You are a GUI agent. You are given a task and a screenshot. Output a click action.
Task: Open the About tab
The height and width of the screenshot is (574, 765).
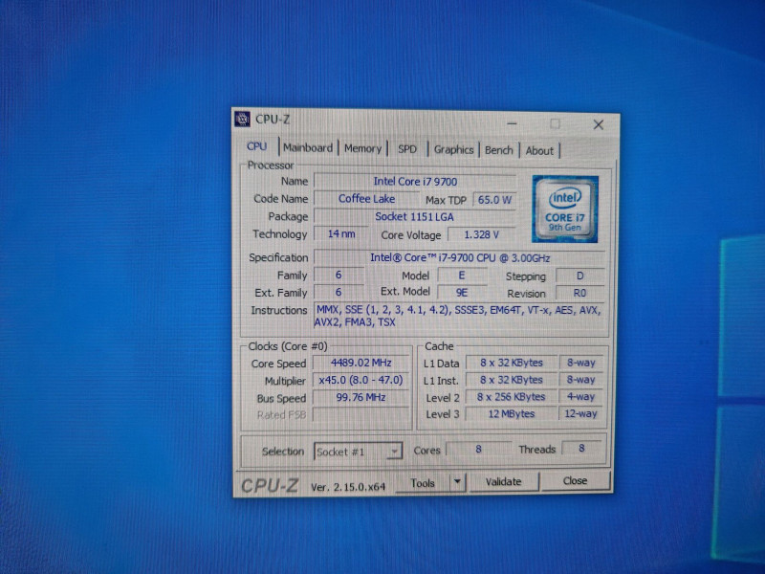[539, 151]
